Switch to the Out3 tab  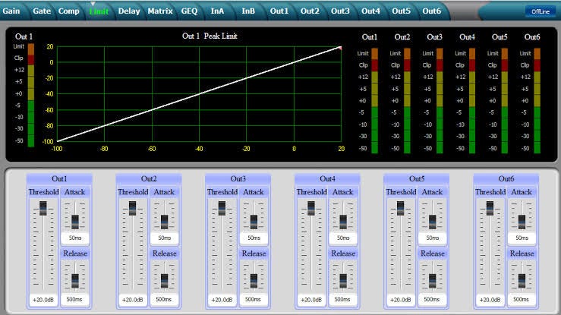340,11
